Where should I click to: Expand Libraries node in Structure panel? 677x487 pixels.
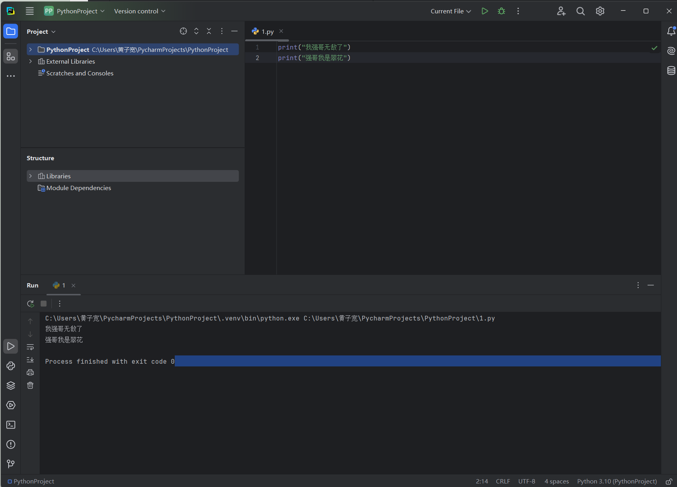[30, 176]
